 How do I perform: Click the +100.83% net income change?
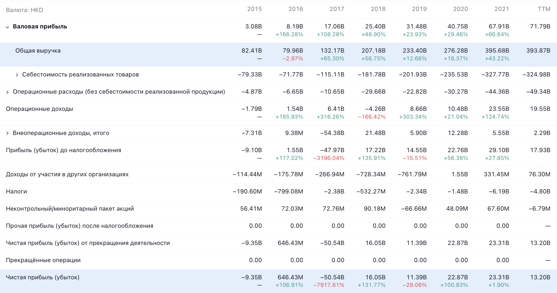454,285
